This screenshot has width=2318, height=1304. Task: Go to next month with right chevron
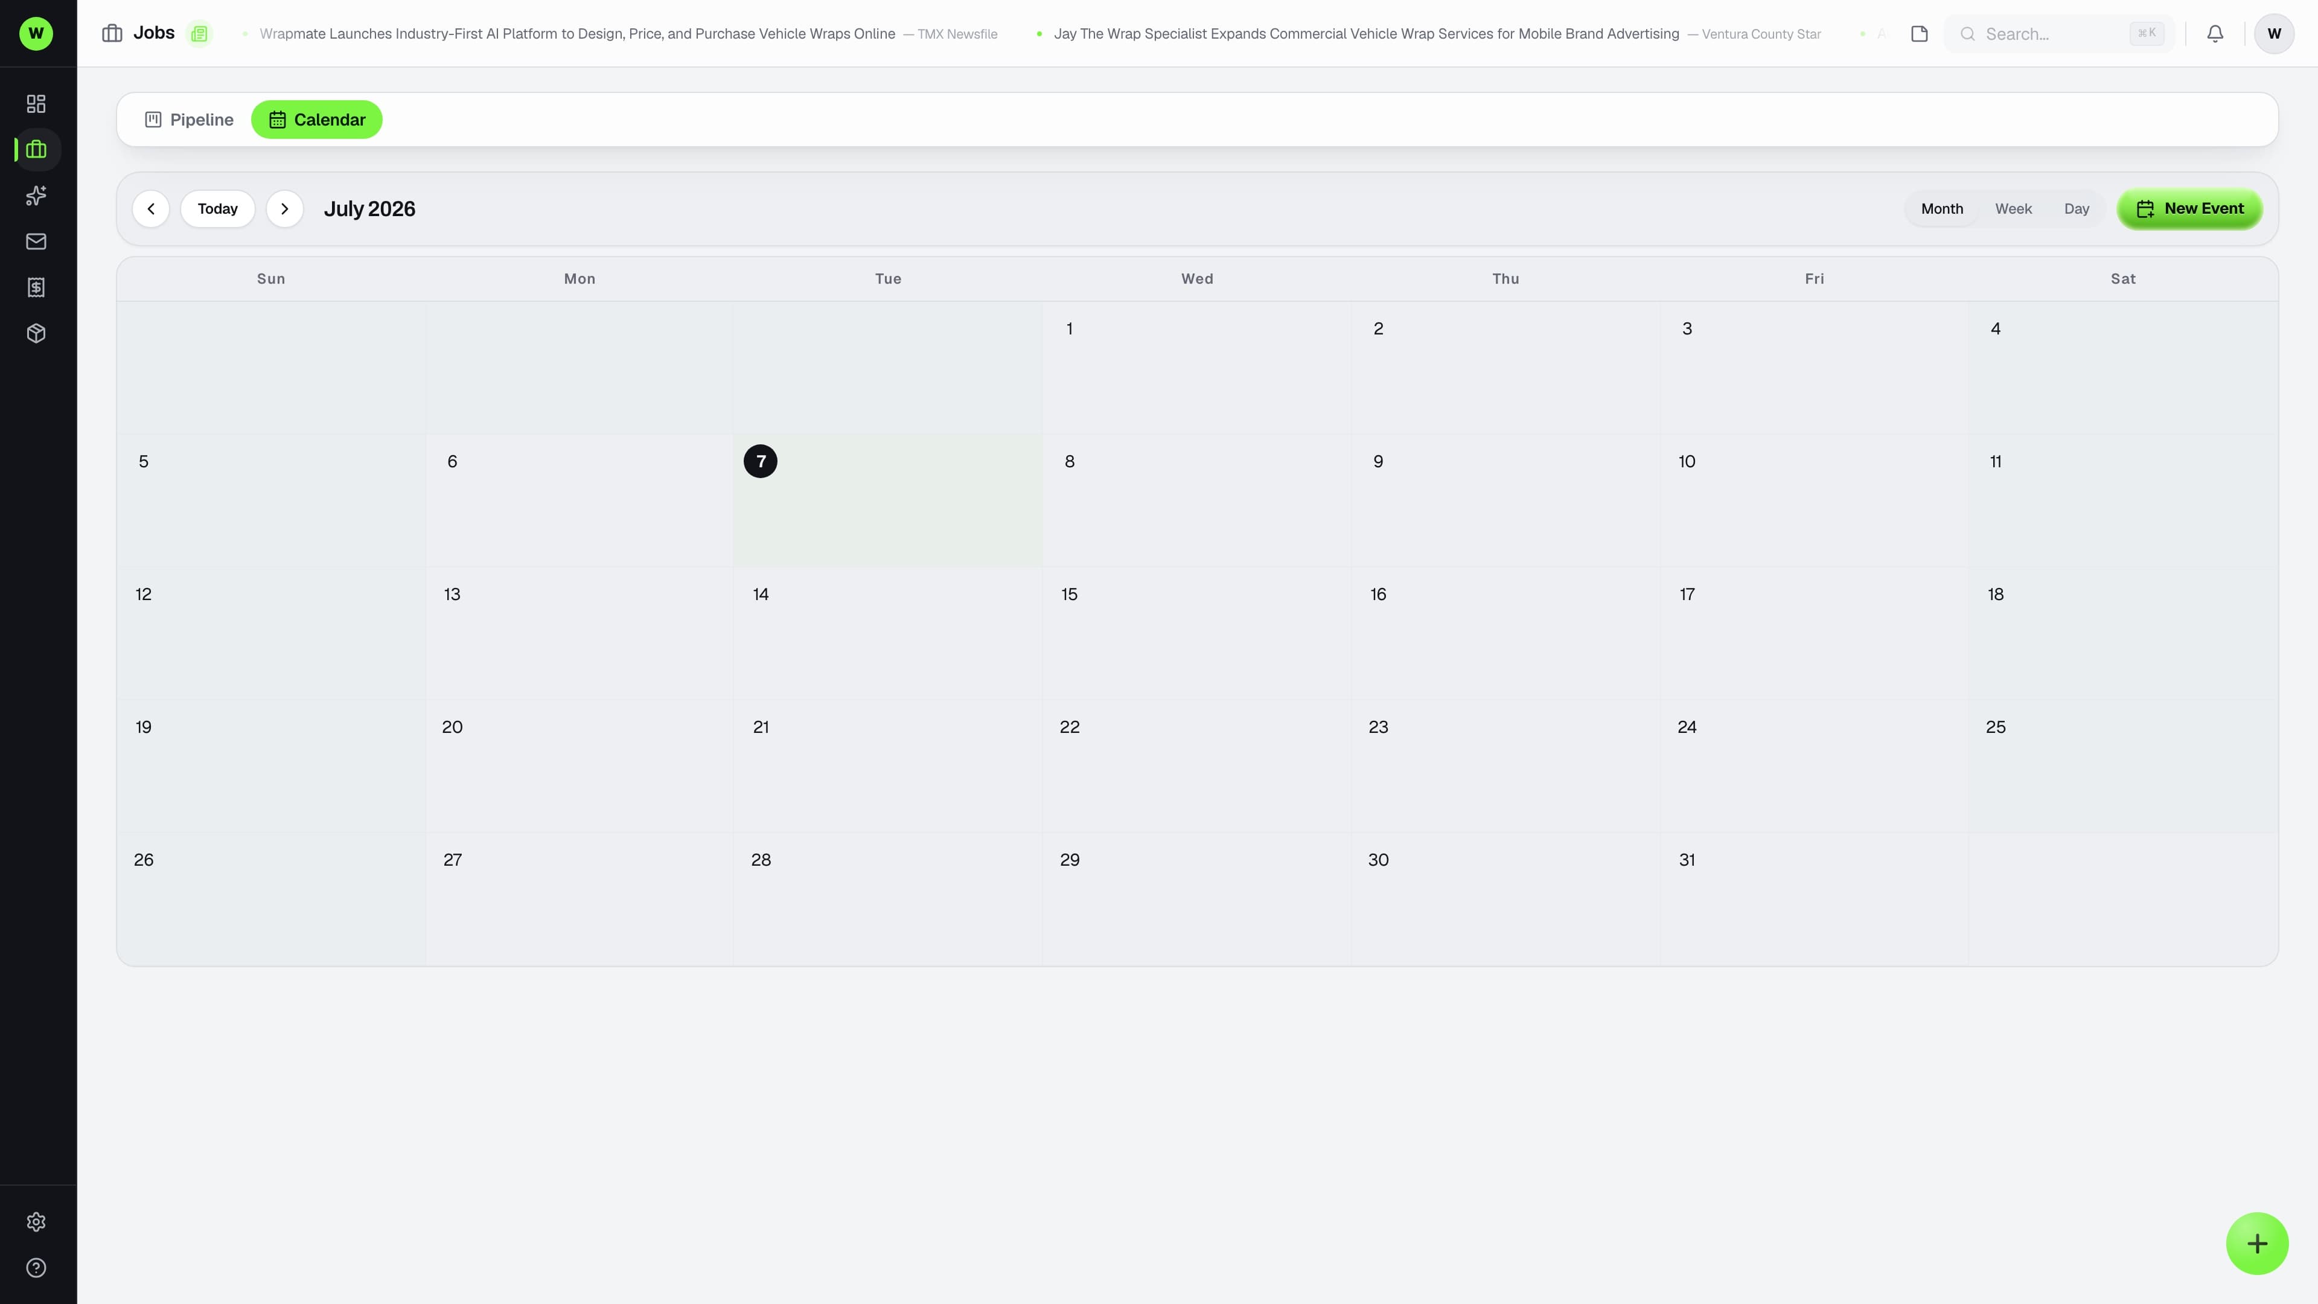coord(284,209)
